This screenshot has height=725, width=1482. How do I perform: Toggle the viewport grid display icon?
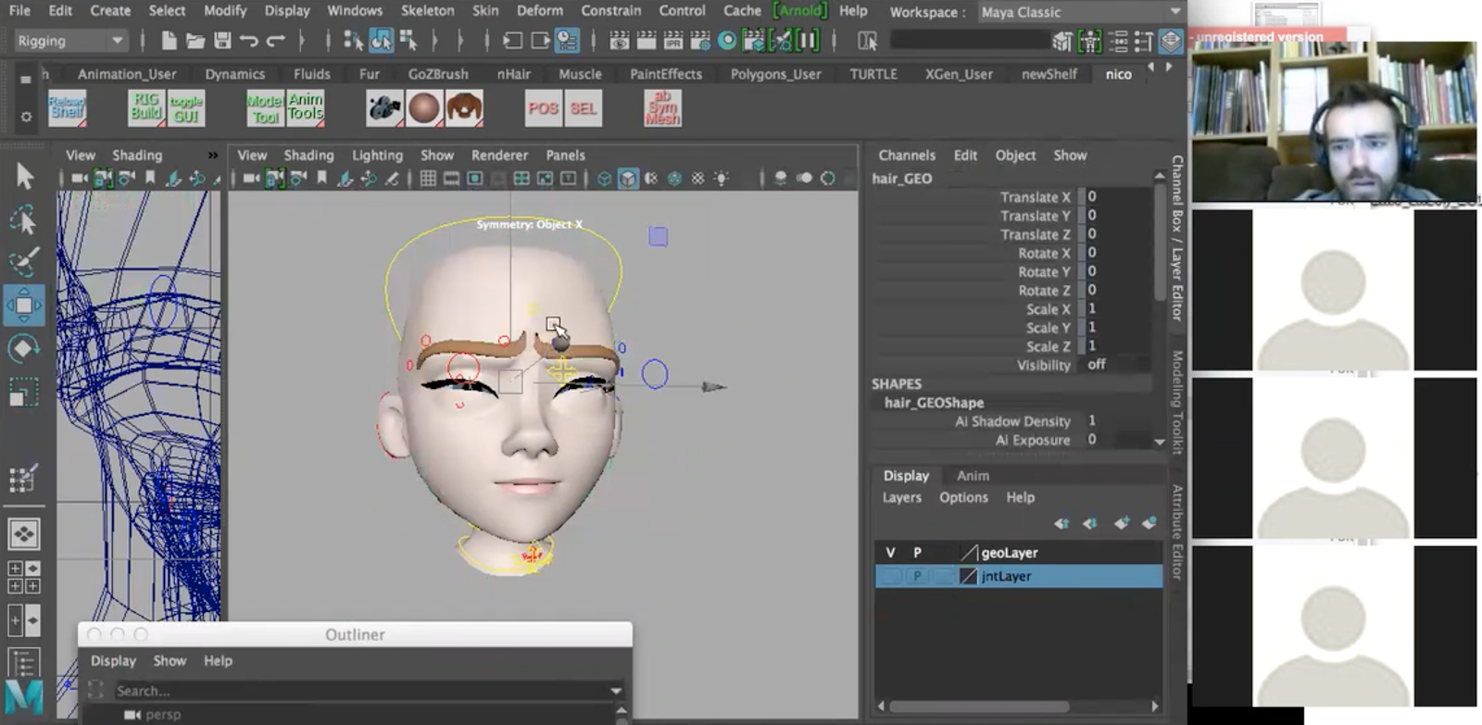point(428,179)
